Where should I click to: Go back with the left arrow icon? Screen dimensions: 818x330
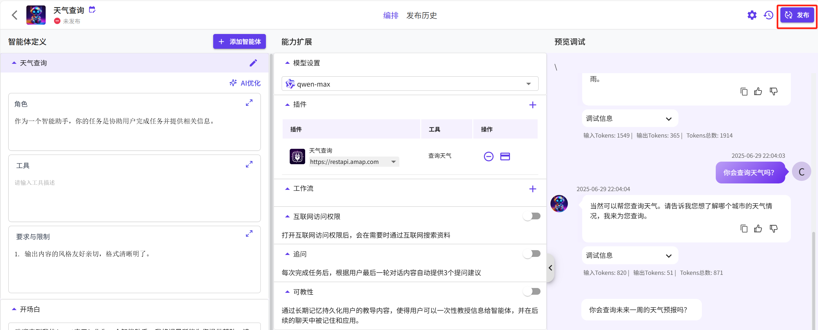tap(14, 15)
